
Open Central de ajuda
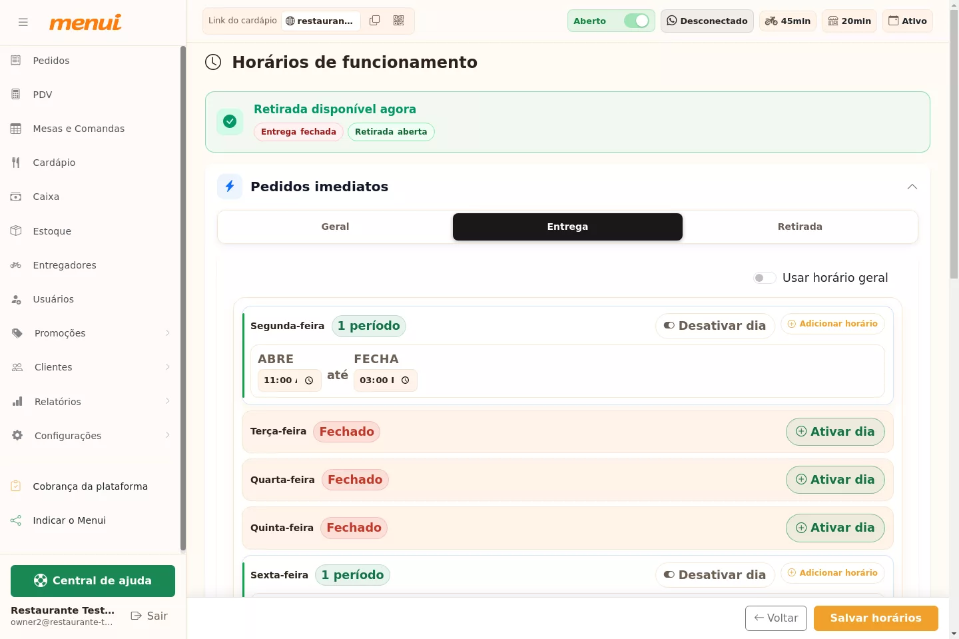coord(93,581)
